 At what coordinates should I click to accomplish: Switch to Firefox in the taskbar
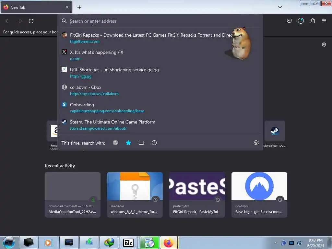(169, 243)
